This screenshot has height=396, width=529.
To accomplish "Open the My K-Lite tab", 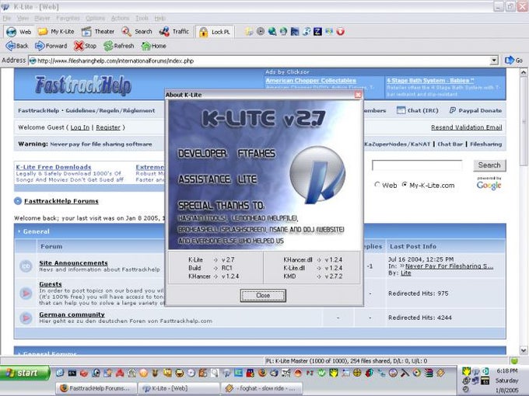I will (56, 32).
